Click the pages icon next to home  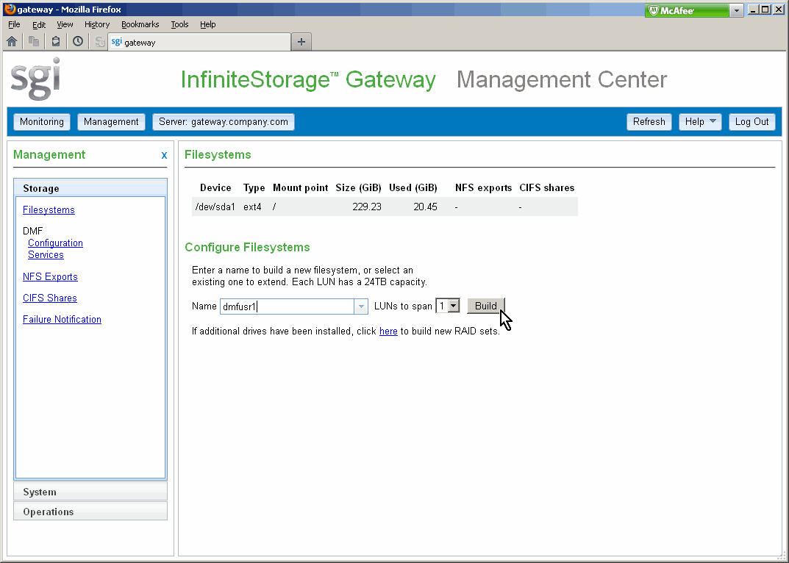click(x=34, y=42)
